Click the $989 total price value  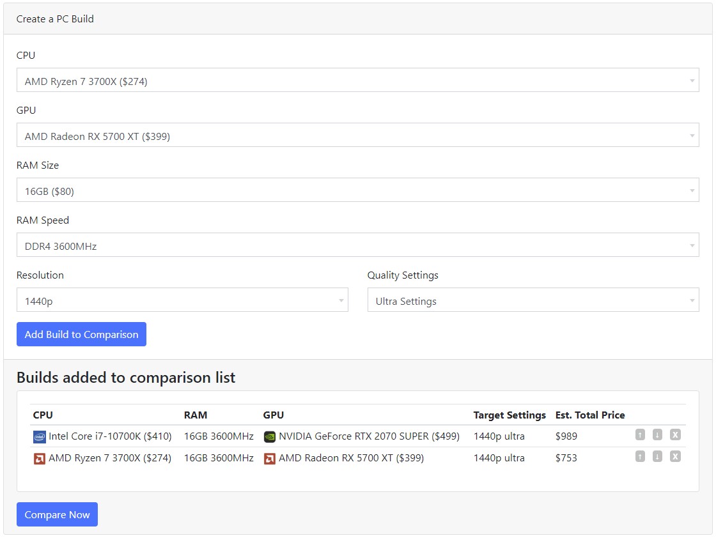(566, 436)
